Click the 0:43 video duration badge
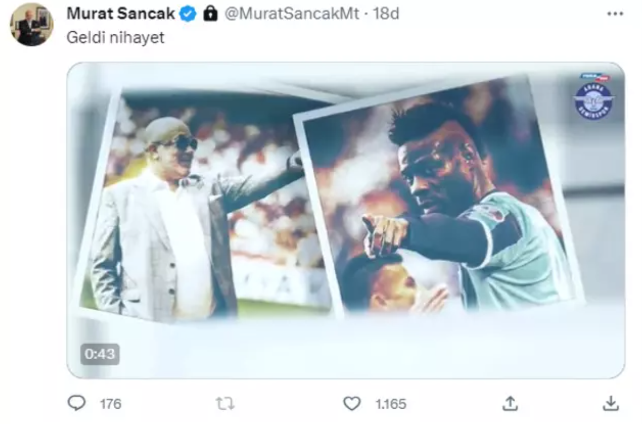The image size is (642, 424). tap(100, 354)
